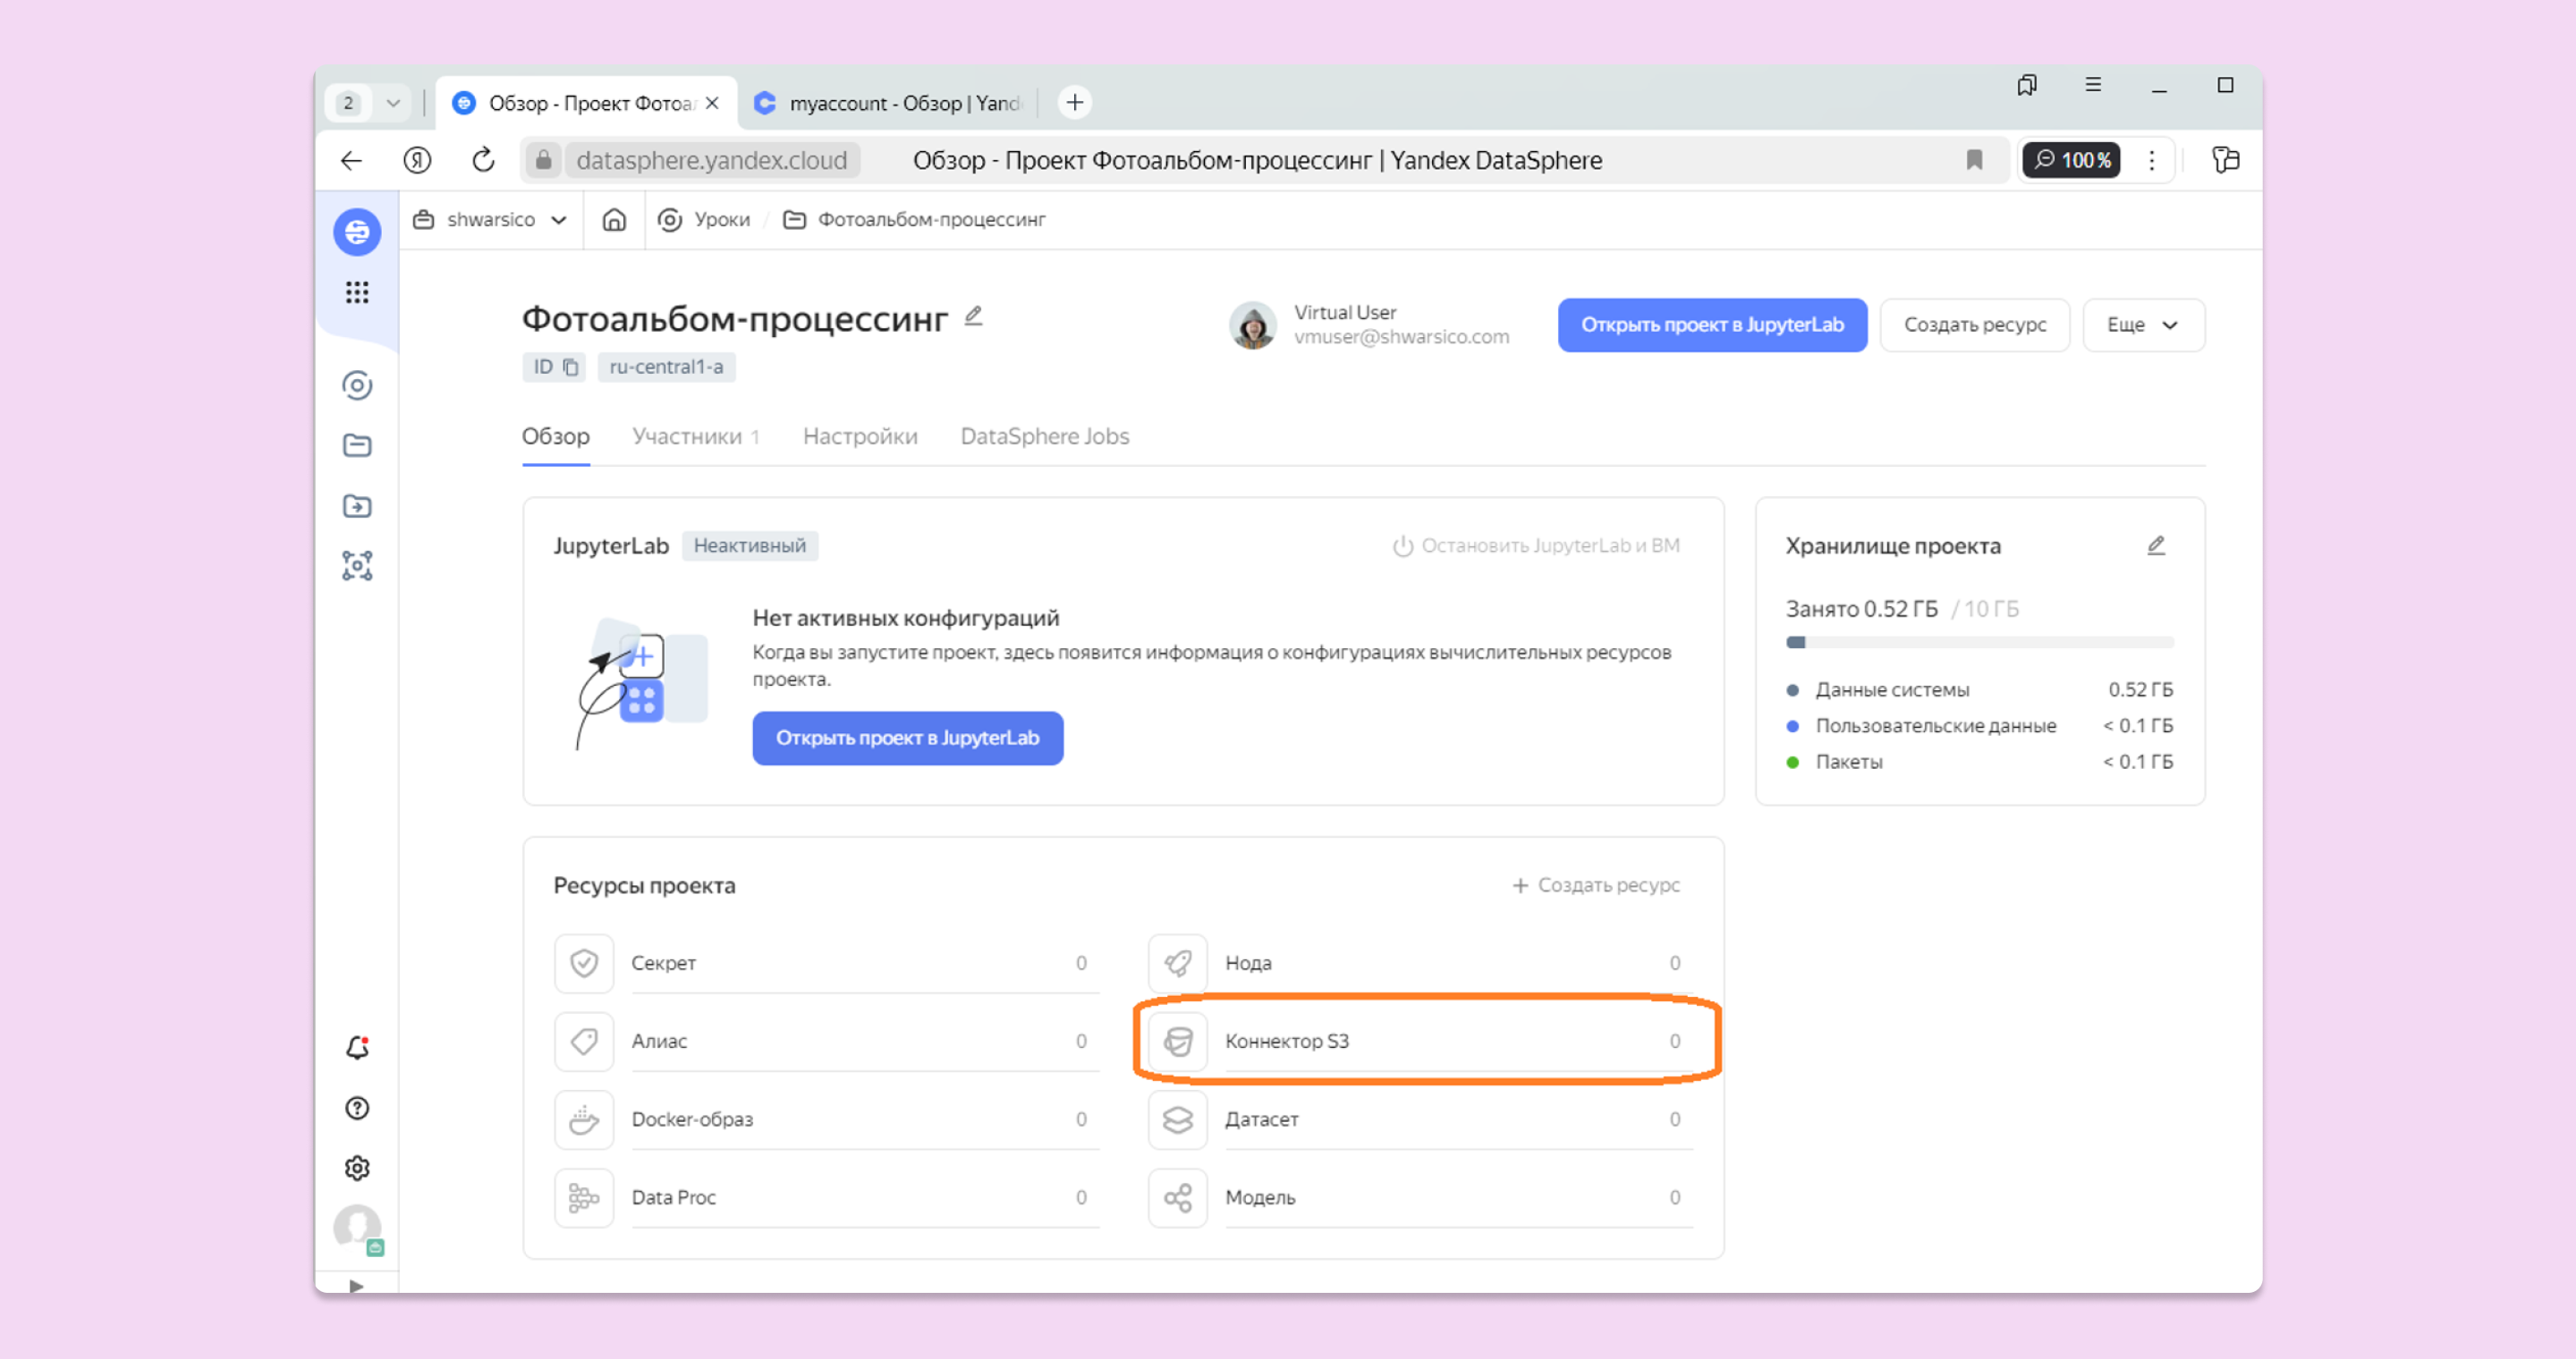Image resolution: width=2576 pixels, height=1359 pixels.
Task: Open a new browser tab
Action: [x=1075, y=102]
